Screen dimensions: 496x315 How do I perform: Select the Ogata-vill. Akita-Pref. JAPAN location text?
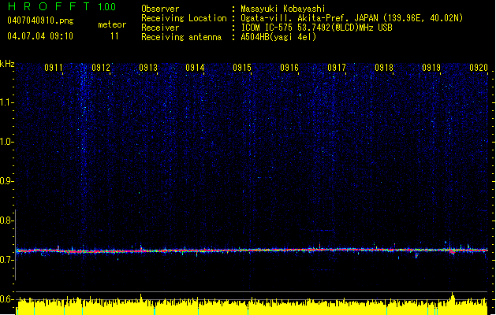coord(352,18)
